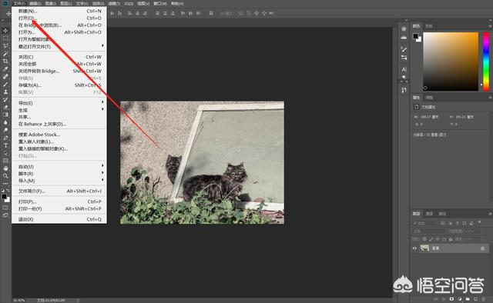Open the layer blend mode dropdown
Image resolution: width=493 pixels, height=303 pixels.
pyautogui.click(x=429, y=231)
